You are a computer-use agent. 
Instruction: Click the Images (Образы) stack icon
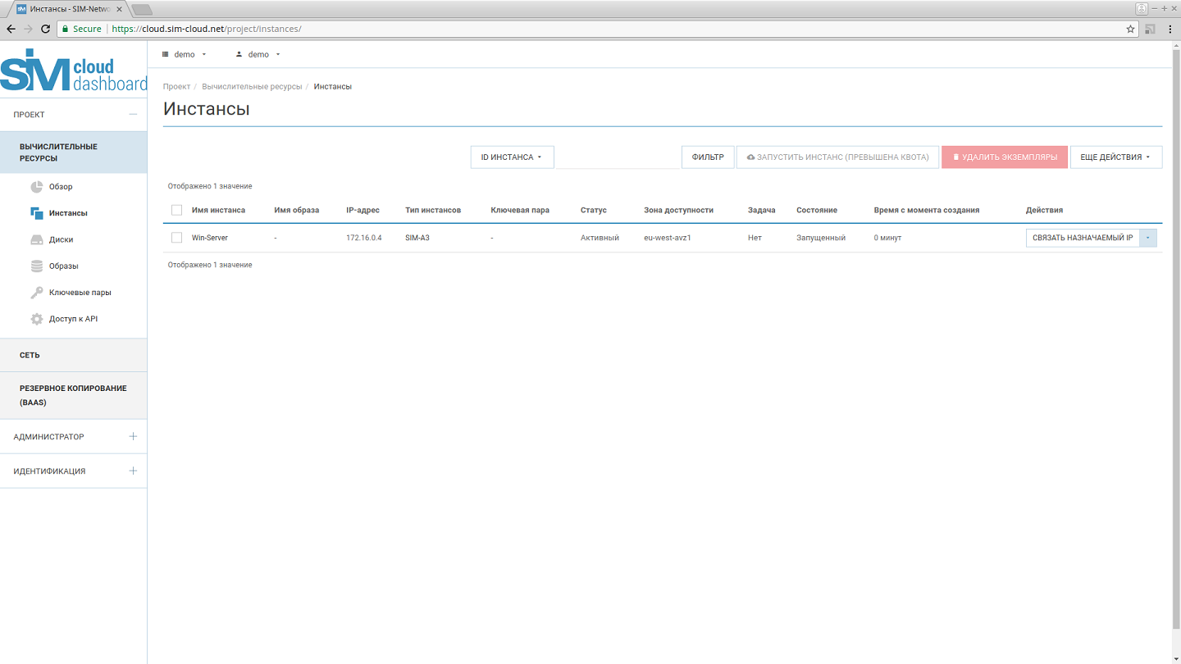pos(36,266)
